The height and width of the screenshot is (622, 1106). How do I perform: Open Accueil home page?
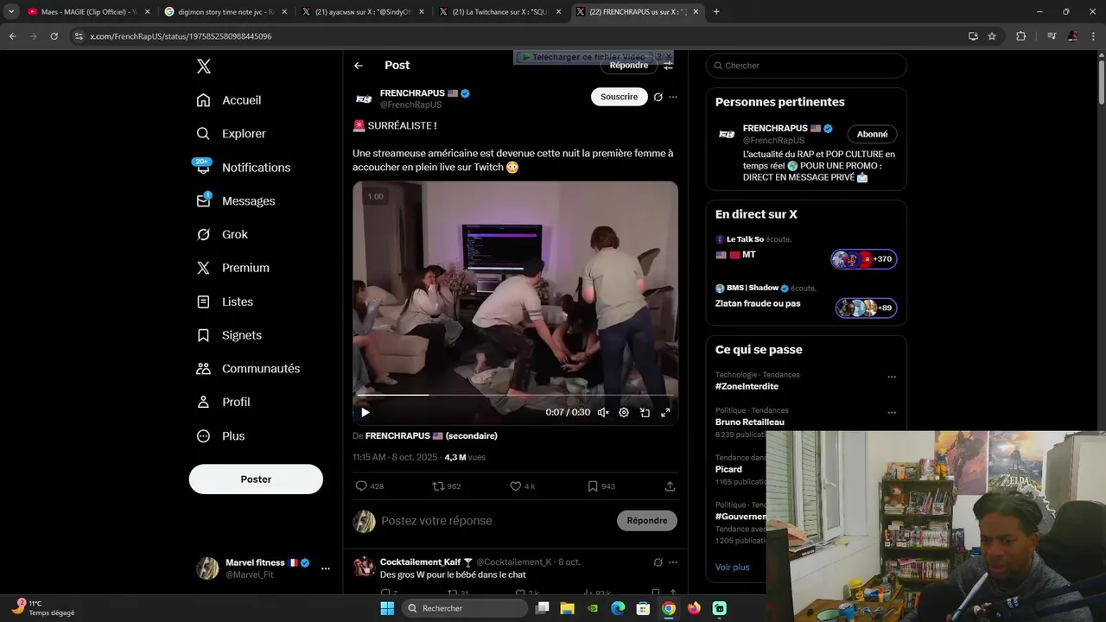(x=229, y=100)
